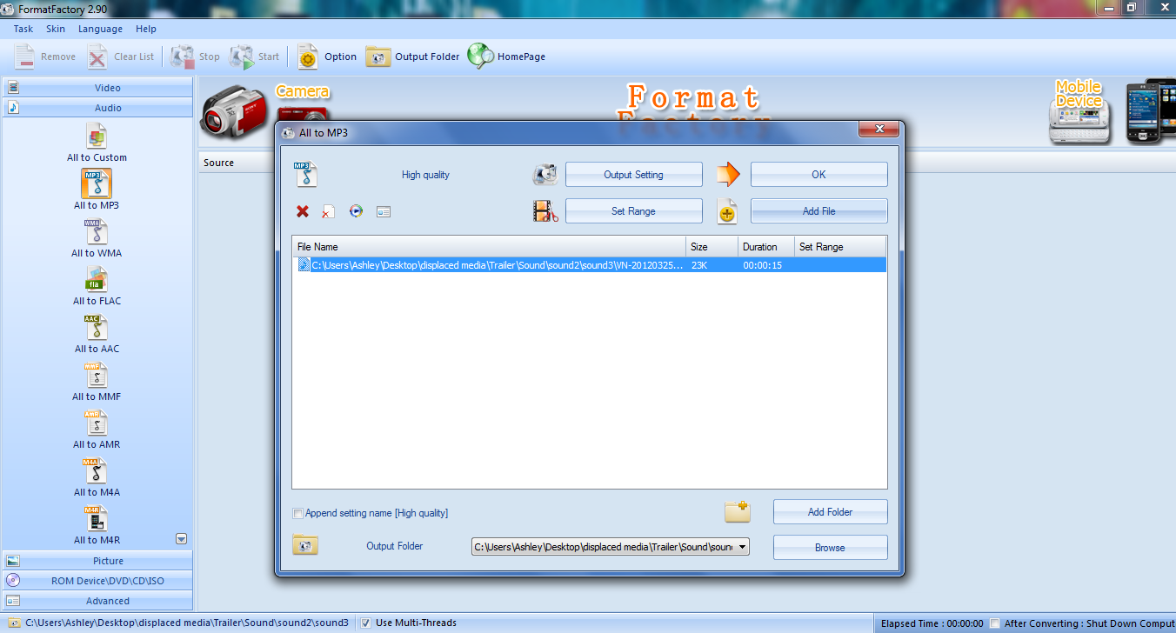Image resolution: width=1176 pixels, height=633 pixels.
Task: Click the 00:00:15 duration cell
Action: pos(762,265)
